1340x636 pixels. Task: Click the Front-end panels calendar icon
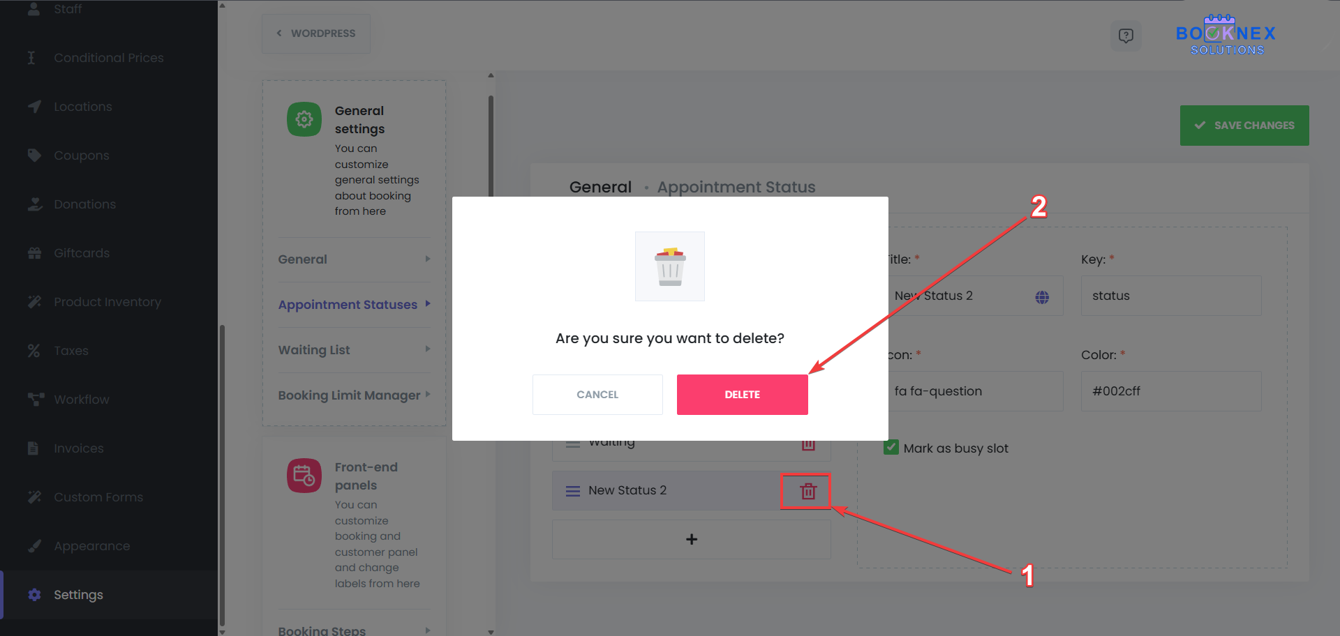pos(304,476)
